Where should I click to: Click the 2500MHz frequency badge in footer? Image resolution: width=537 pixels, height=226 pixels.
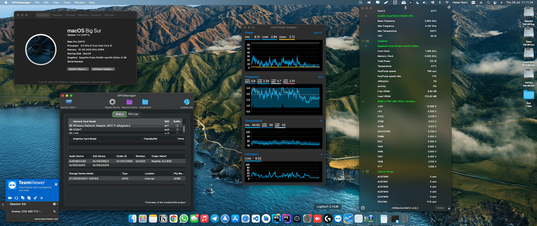(440, 208)
